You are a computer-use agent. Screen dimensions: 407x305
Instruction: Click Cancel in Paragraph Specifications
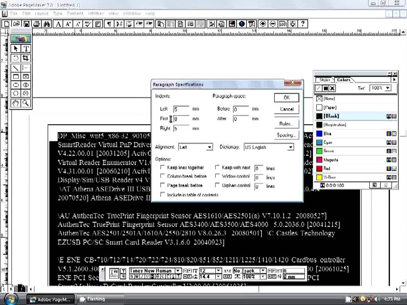click(x=287, y=109)
